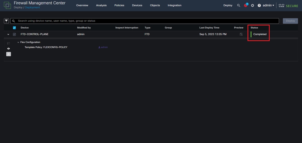
Task: Click the grey Deploy button beside the search bar
Action: pos(290,21)
